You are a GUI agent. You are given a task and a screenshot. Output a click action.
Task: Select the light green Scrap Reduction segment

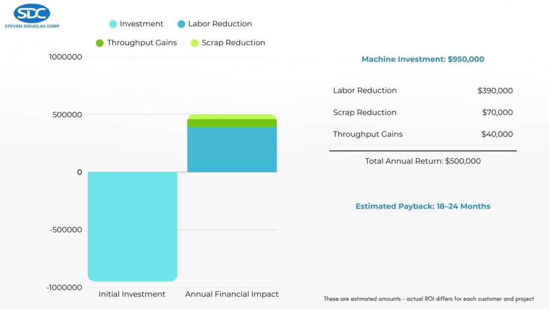click(232, 116)
